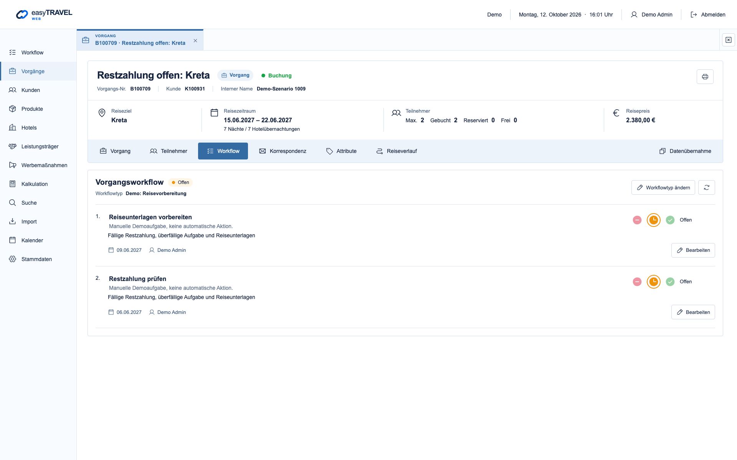Mark Restzahlung prüfen done with green check

click(x=670, y=282)
